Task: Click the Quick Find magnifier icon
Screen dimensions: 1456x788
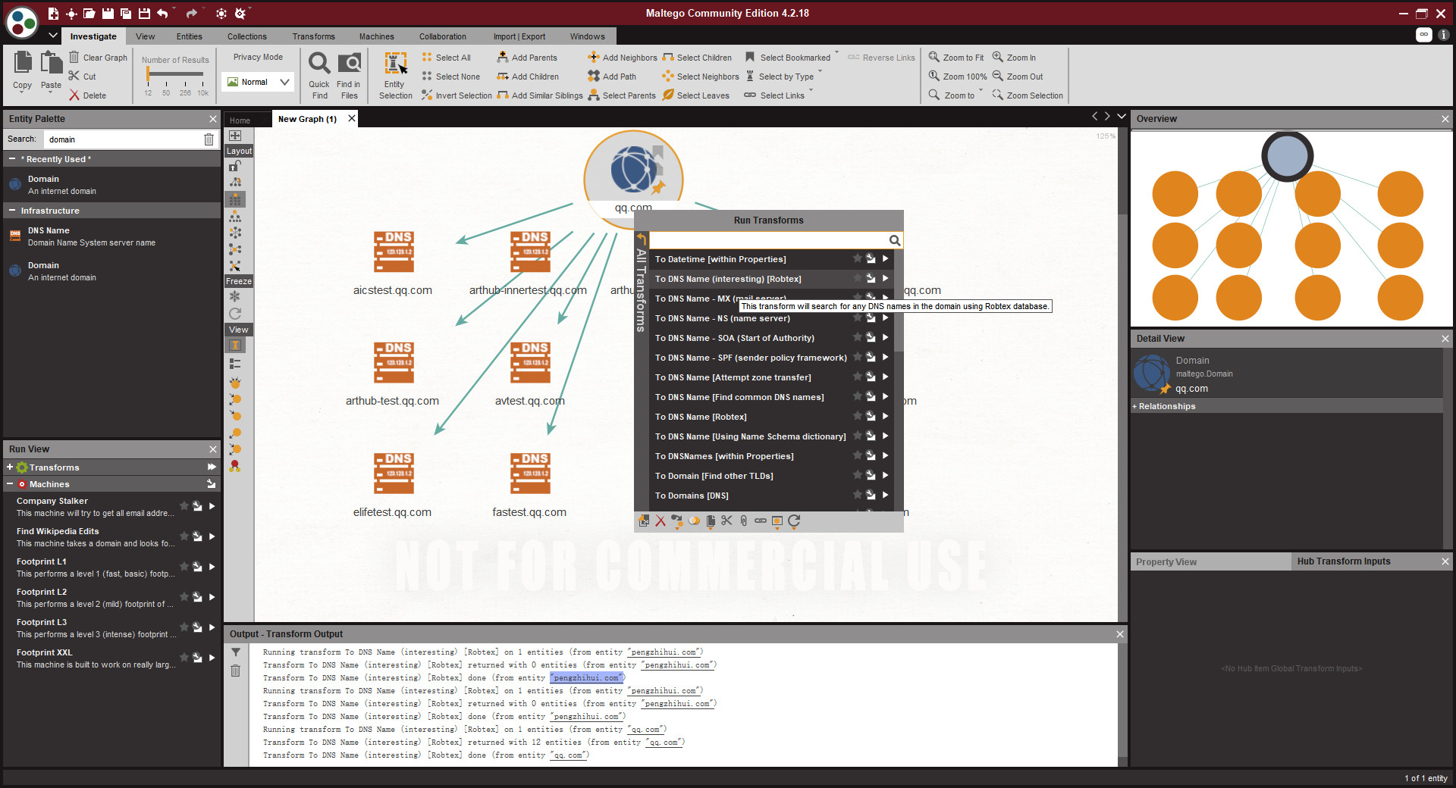Action: [x=319, y=64]
